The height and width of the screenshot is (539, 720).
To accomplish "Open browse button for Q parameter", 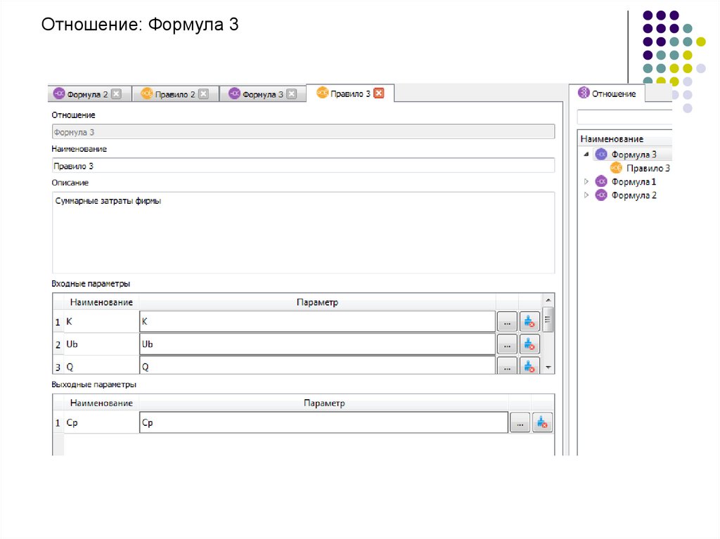I will [507, 366].
